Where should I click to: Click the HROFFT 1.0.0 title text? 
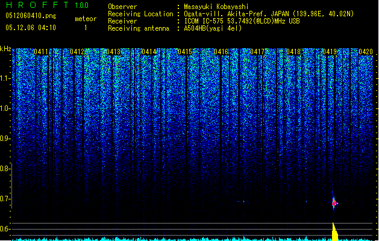pos(48,5)
